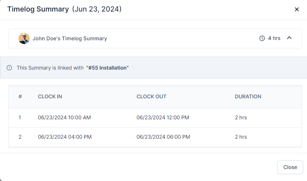This screenshot has height=181, width=307.
Task: Click the 4 hrs total time label
Action: coord(274,38)
